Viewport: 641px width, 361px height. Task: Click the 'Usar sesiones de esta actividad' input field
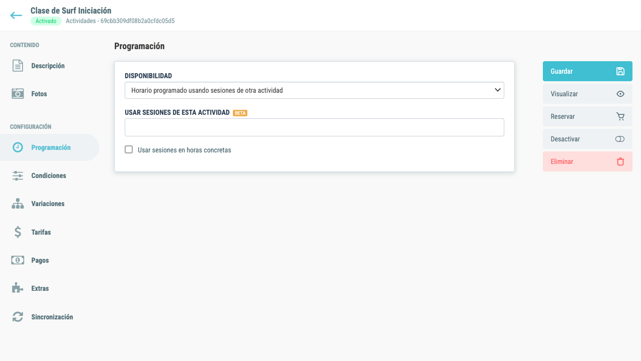pos(314,127)
